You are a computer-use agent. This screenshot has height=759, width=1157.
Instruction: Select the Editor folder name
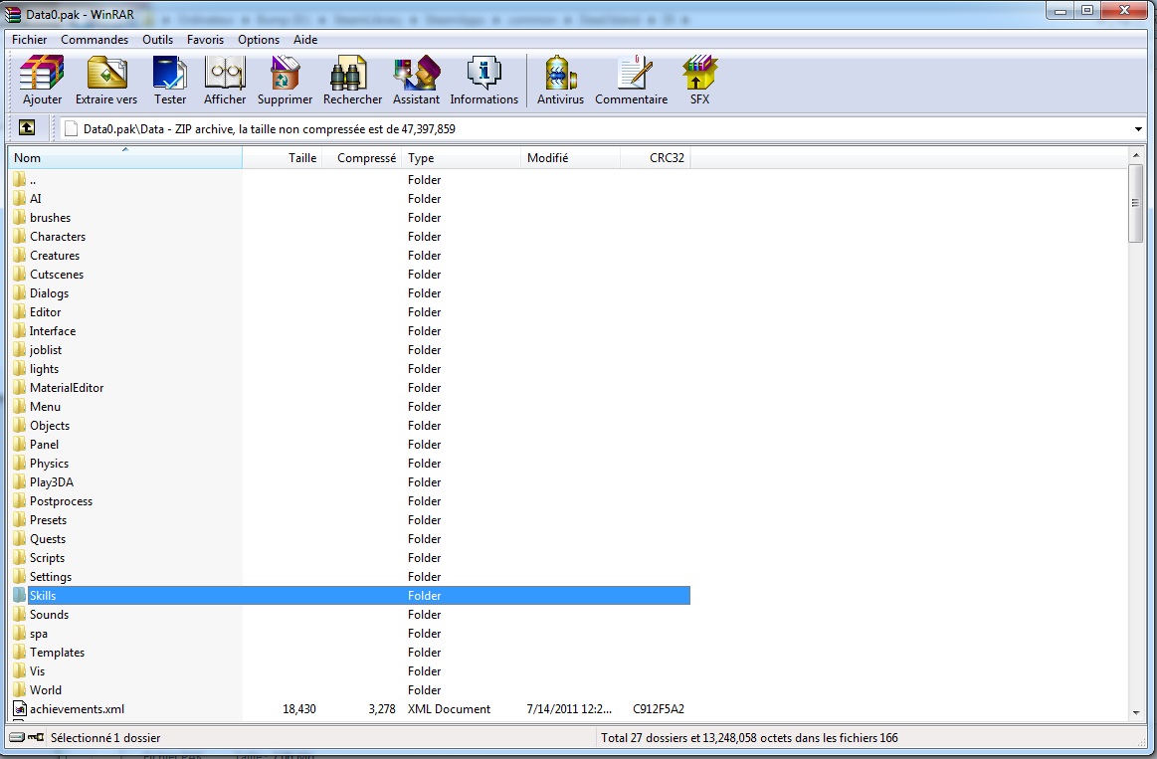tap(45, 312)
